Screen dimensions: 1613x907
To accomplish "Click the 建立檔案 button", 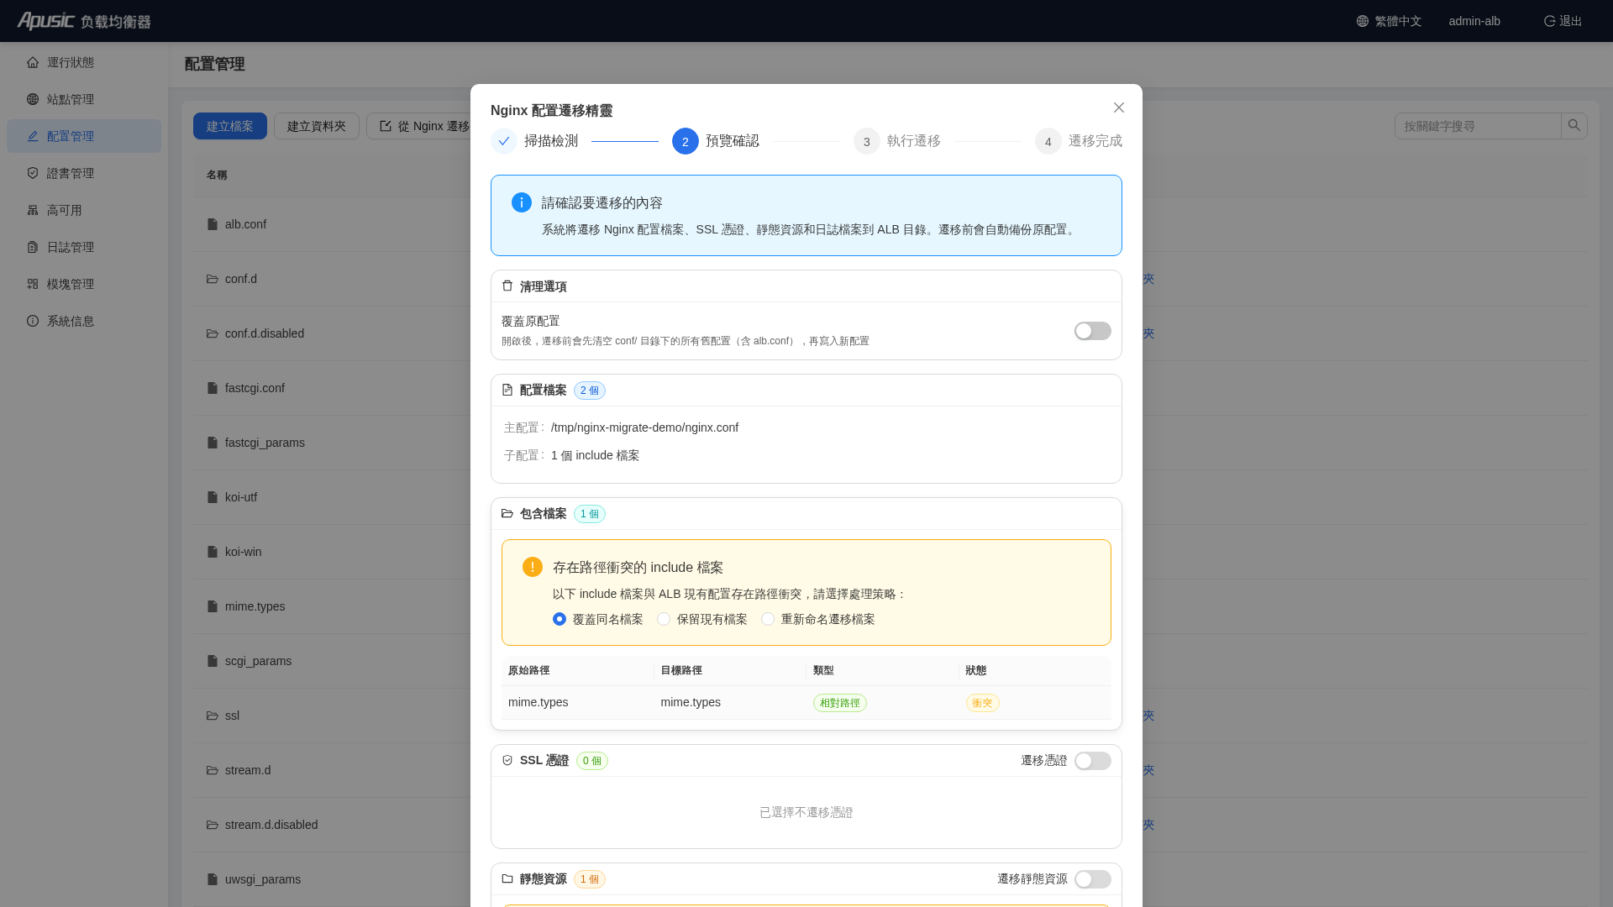I will pos(230,126).
